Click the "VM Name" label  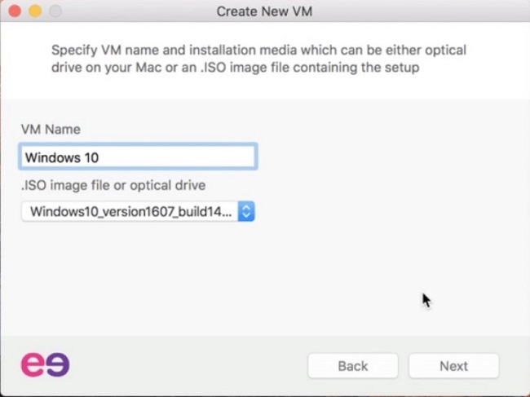click(51, 130)
